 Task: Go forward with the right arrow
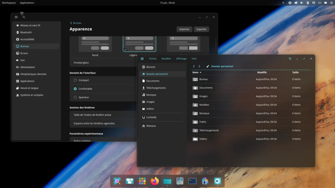coord(199,66)
